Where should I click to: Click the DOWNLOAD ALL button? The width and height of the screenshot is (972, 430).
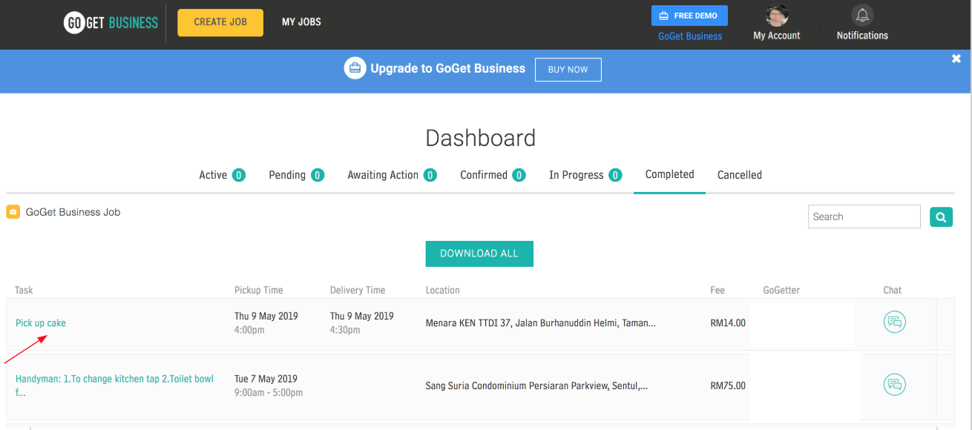(x=479, y=254)
